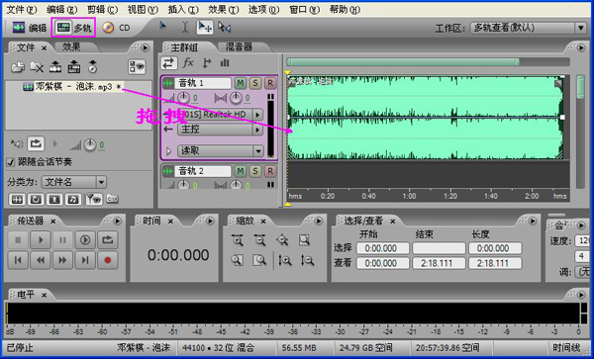Select the move/copy clip tool
Screen dimensions: 594x359
point(205,28)
